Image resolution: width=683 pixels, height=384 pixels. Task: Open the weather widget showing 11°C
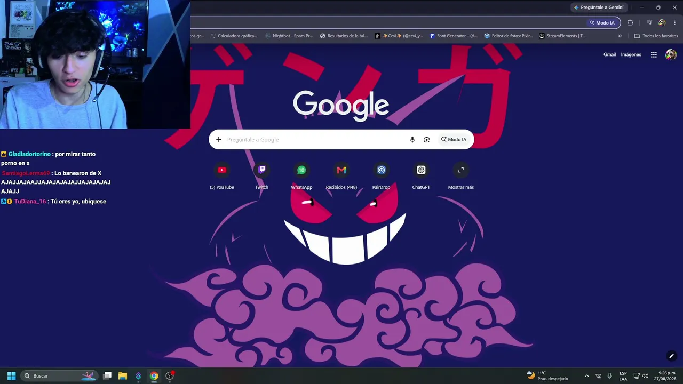pos(548,376)
